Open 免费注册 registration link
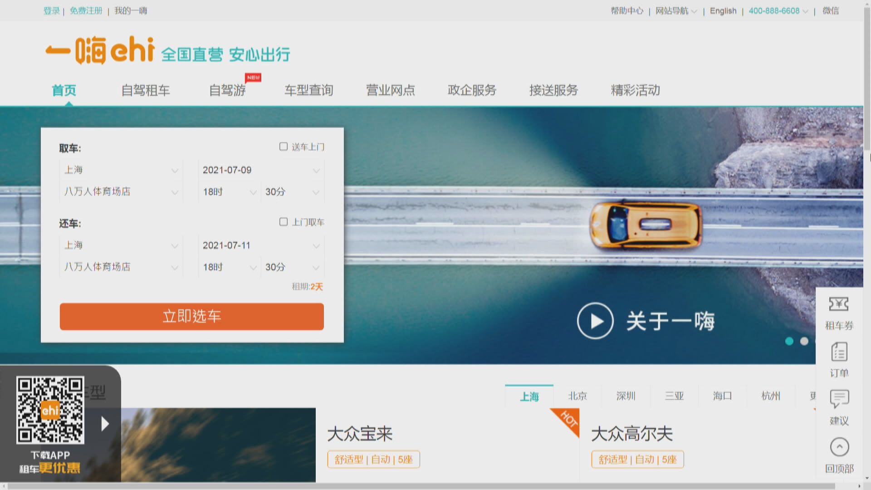871x490 pixels. click(86, 10)
